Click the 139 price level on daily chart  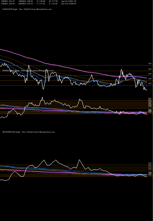pos(150,74)
